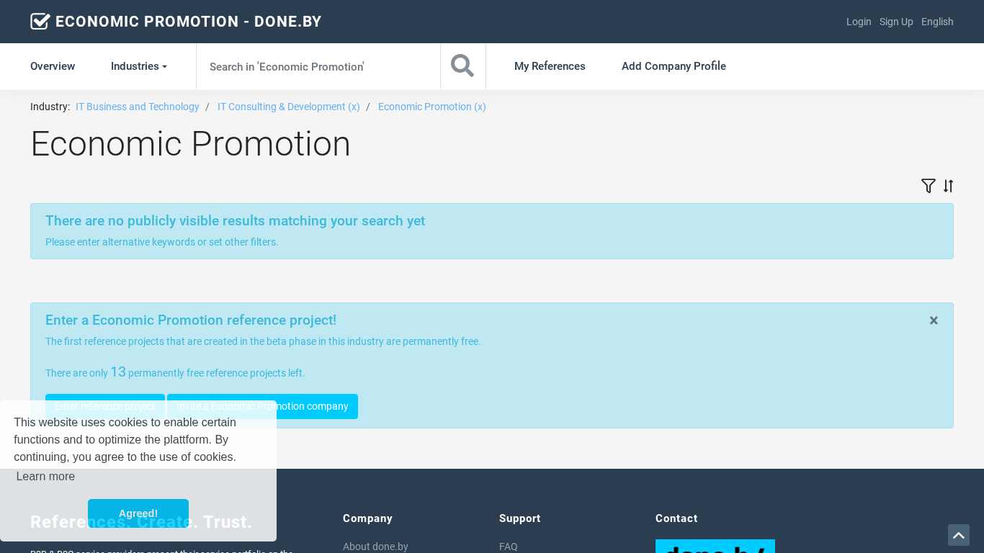Click the Contact footer heading
The height and width of the screenshot is (553, 984).
[x=676, y=518]
